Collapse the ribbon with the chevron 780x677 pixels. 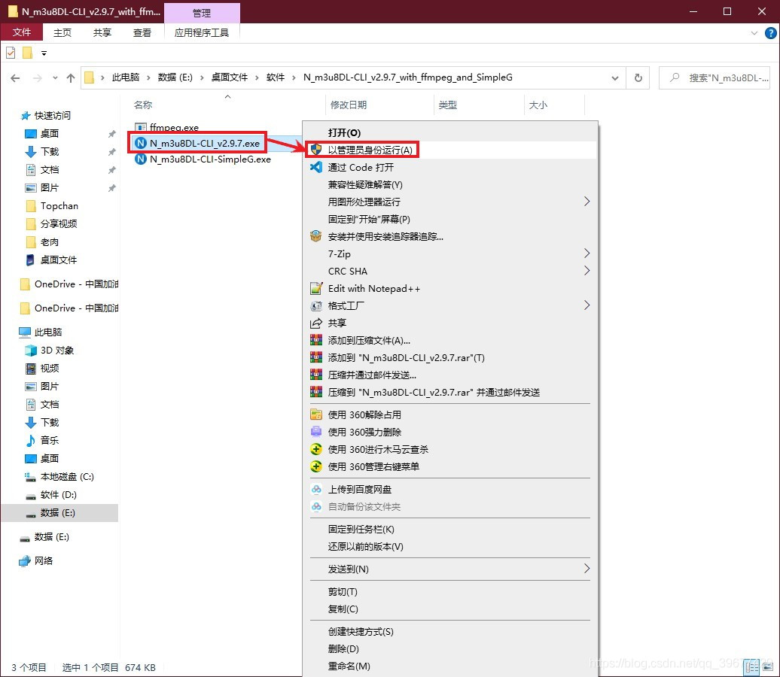[754, 33]
